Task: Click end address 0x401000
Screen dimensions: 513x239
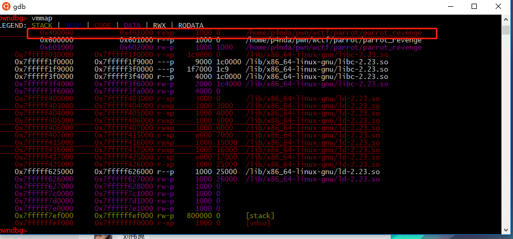Action: pos(136,33)
